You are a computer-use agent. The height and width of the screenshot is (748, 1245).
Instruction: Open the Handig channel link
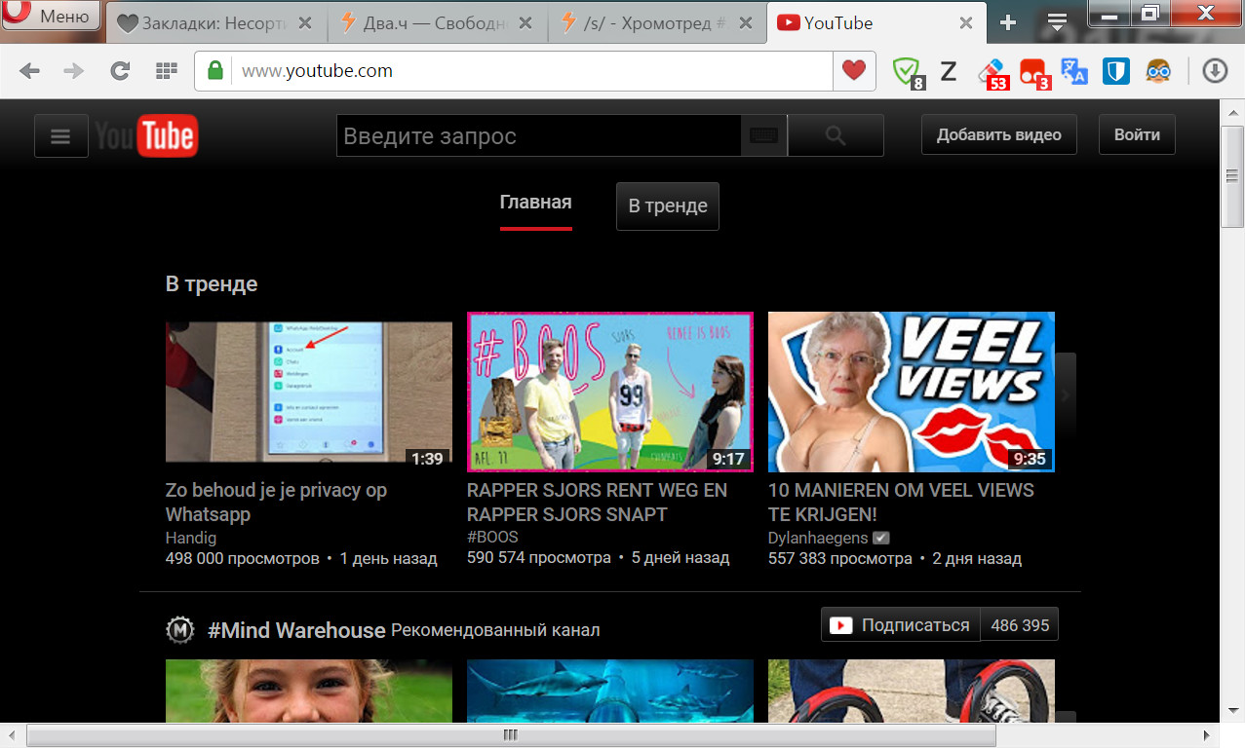(191, 538)
